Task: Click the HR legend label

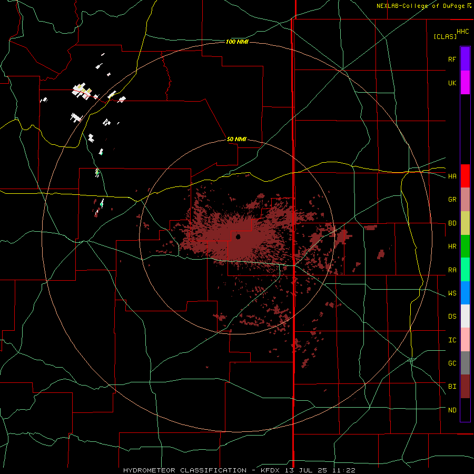Action: click(x=452, y=246)
